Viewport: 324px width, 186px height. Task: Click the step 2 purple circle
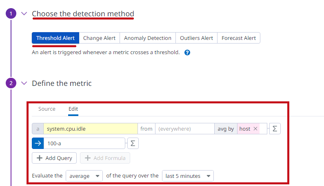(x=11, y=83)
